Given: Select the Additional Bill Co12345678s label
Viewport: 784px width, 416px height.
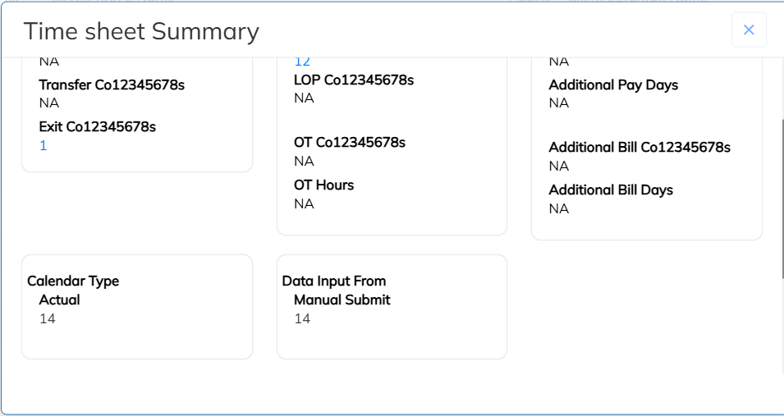Looking at the screenshot, I should (x=640, y=148).
